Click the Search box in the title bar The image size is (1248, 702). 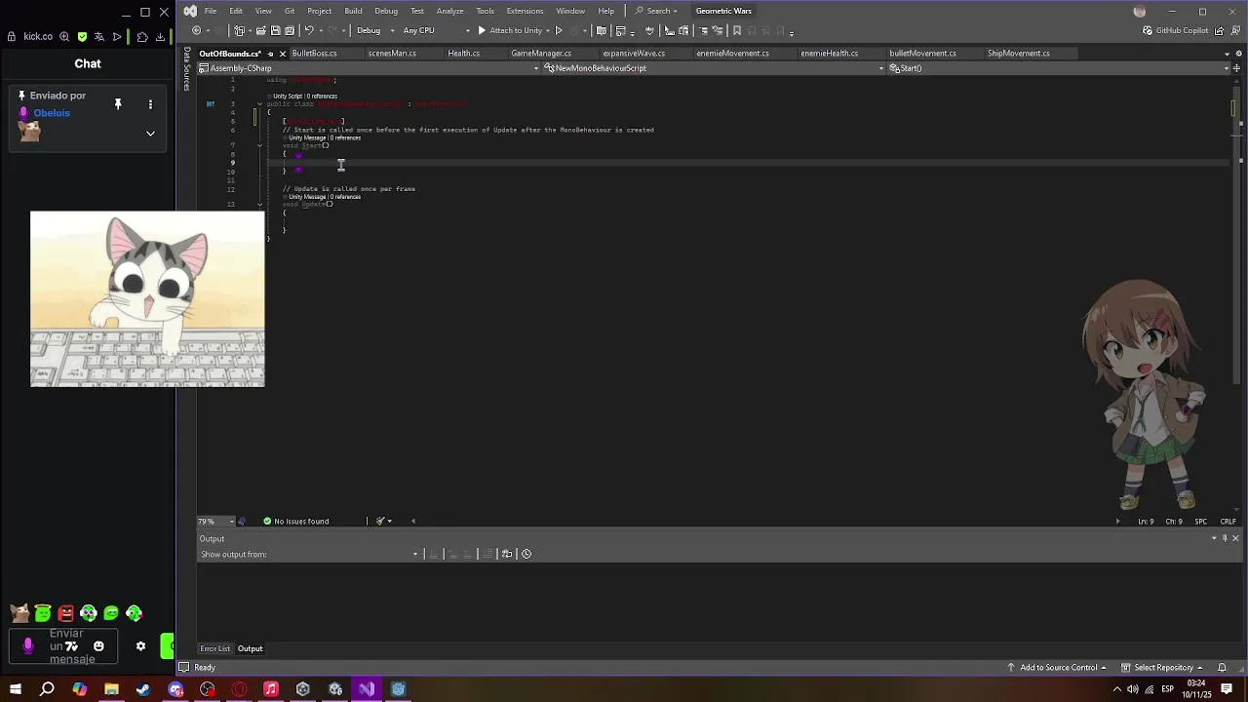tap(657, 11)
